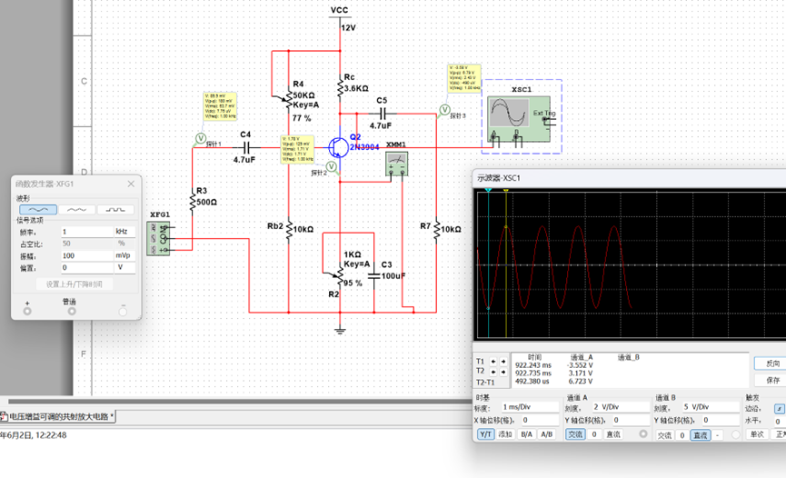Select the sine waveform button
This screenshot has width=786, height=478.
pyautogui.click(x=38, y=209)
